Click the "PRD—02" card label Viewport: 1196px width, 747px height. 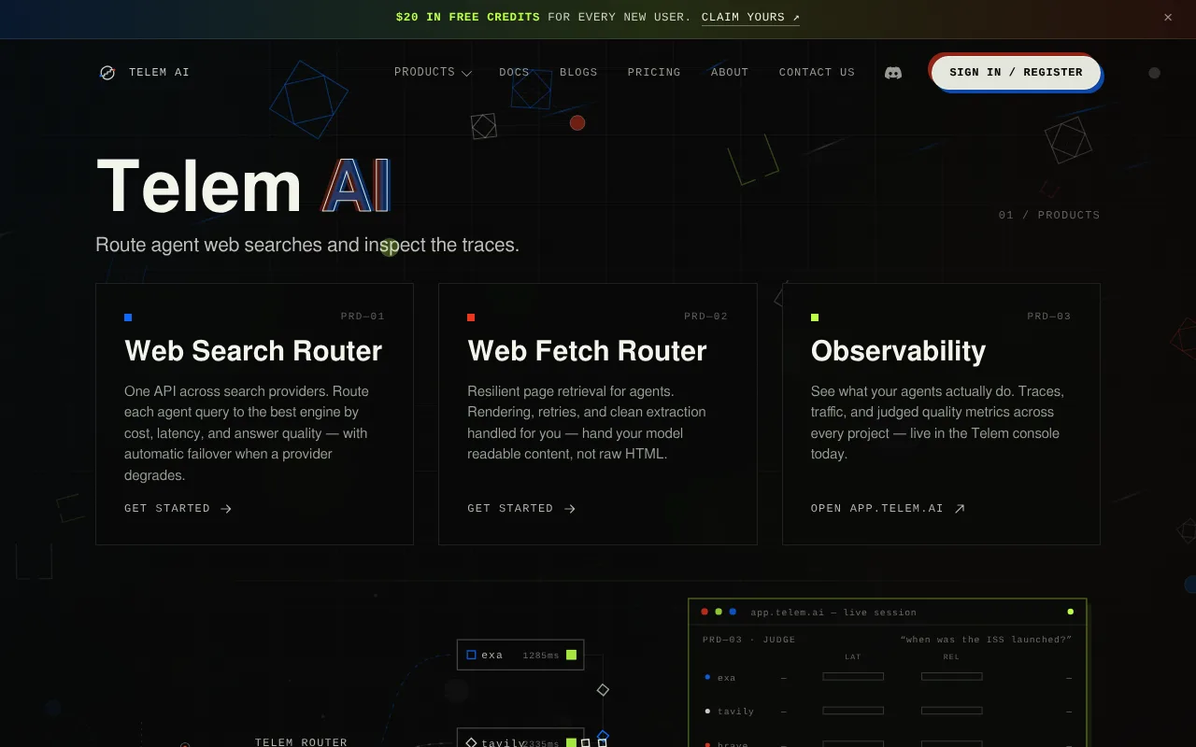705,317
